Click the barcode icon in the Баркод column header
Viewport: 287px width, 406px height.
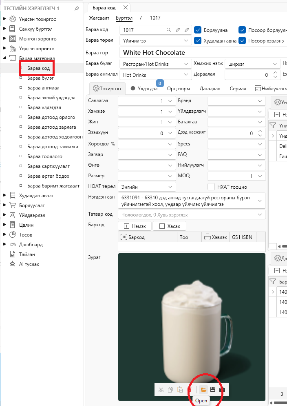(124, 237)
